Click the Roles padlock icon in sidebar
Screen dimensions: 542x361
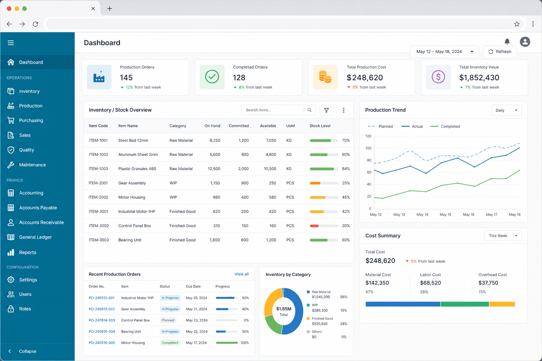pos(11,309)
